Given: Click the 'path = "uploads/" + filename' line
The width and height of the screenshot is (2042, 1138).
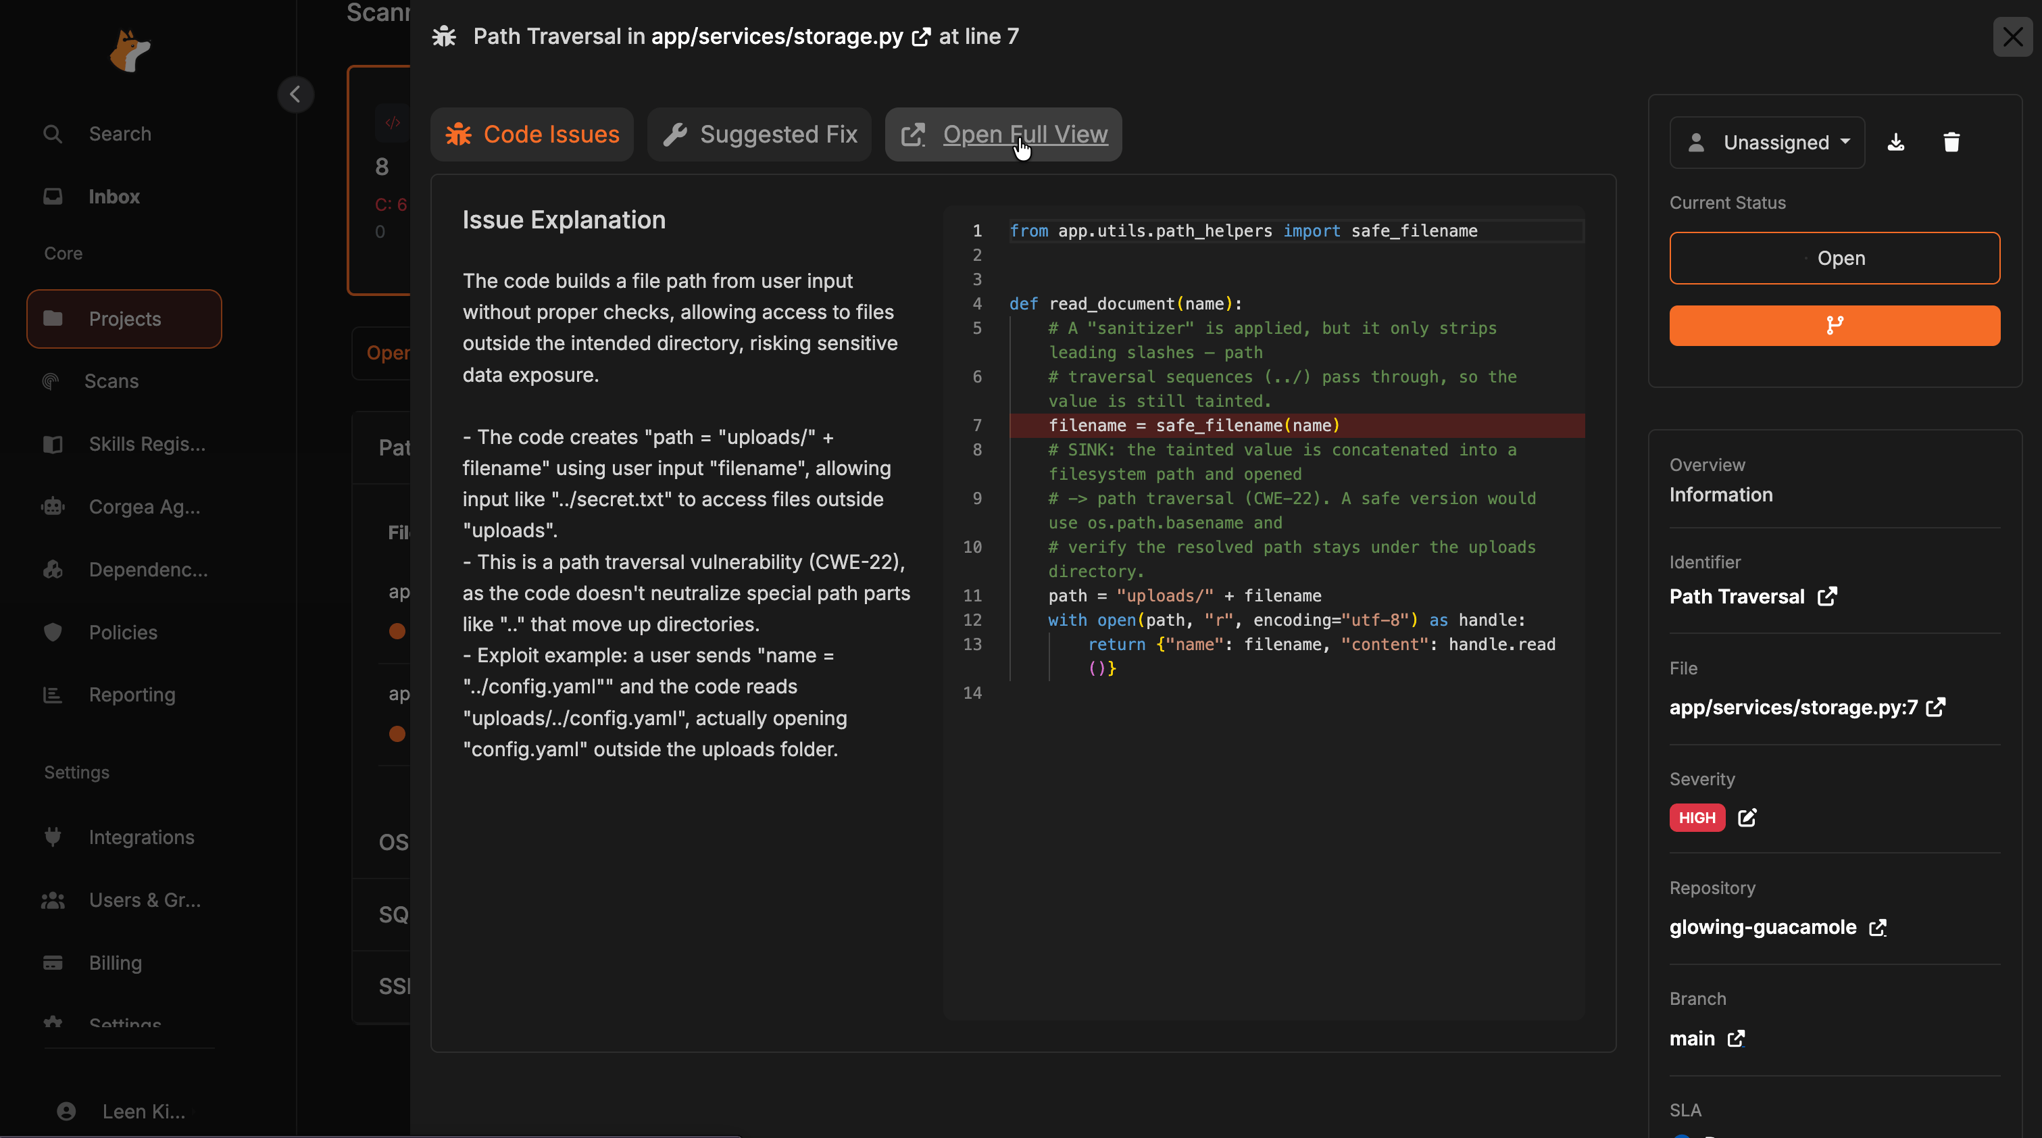Looking at the screenshot, I should click(1185, 595).
